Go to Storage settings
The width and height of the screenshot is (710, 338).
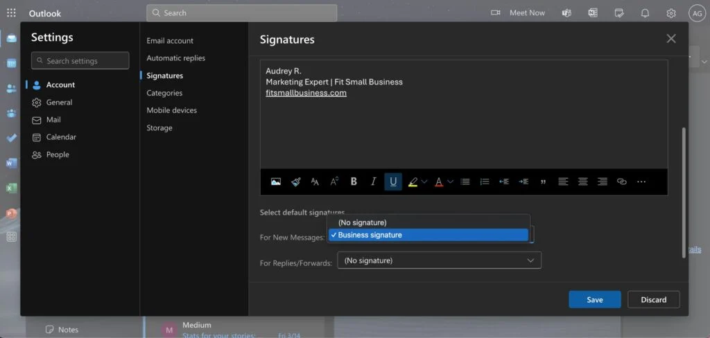tap(159, 127)
